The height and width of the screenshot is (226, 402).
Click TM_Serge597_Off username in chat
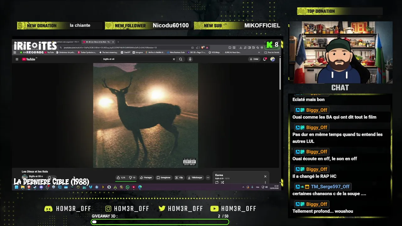click(x=330, y=186)
